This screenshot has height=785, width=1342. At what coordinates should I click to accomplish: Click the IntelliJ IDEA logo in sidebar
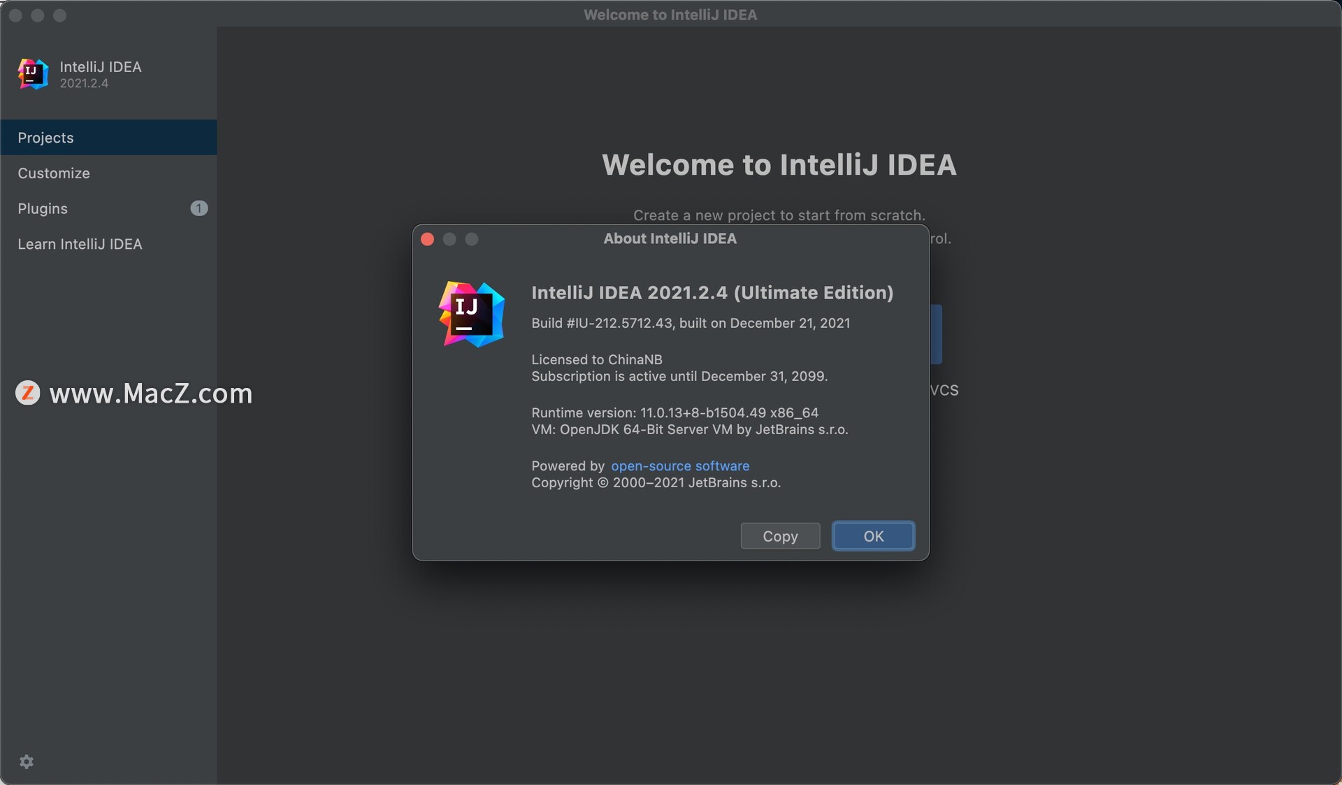pyautogui.click(x=33, y=73)
